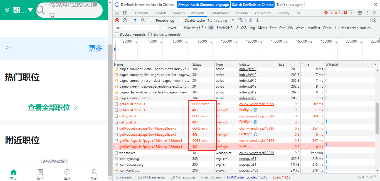This screenshot has height=181, width=380.
Task: Open 查看全部职位 link
Action: click(53, 107)
